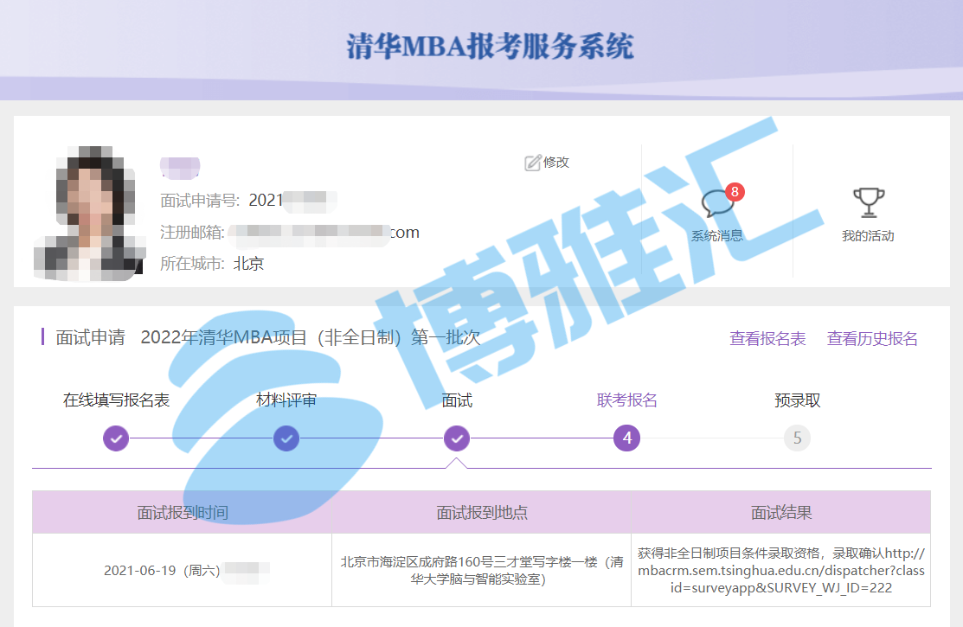Click the 注册邮箱 field value
Image resolution: width=963 pixels, height=627 pixels.
[324, 233]
